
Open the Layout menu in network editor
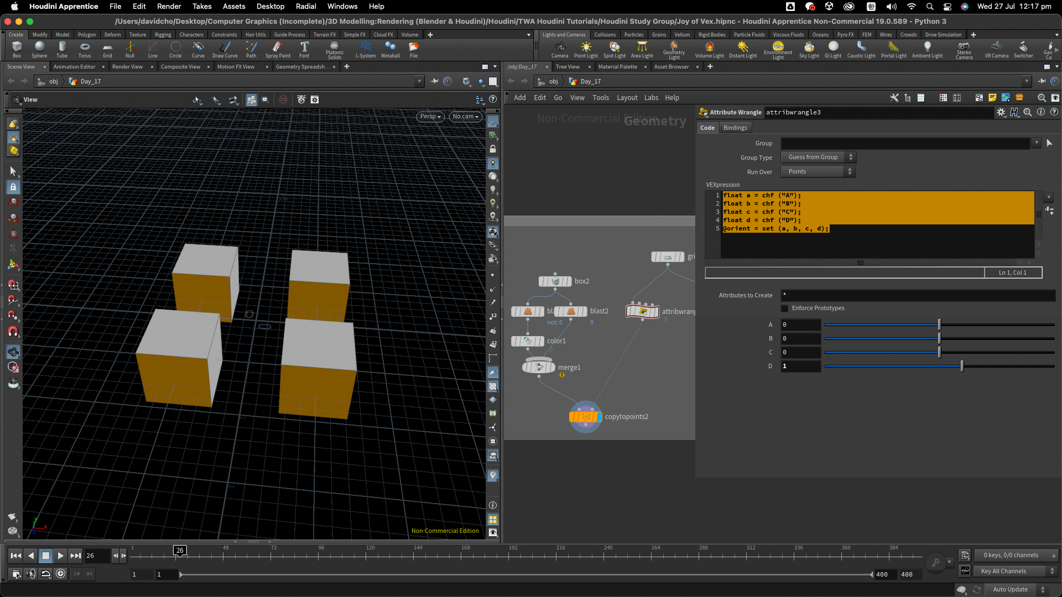(x=627, y=98)
